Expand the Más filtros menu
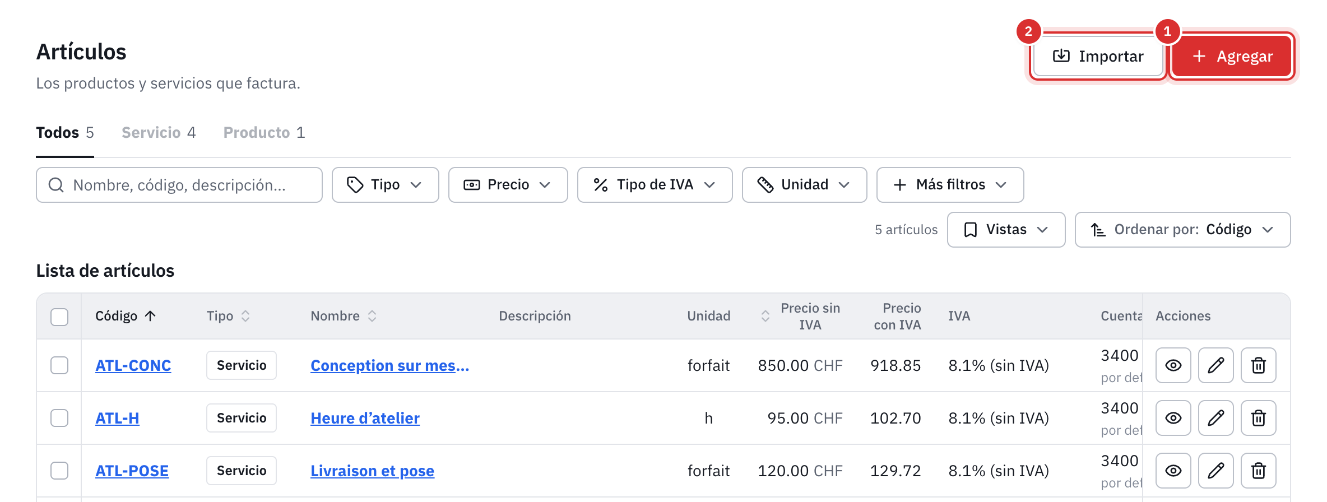 950,185
